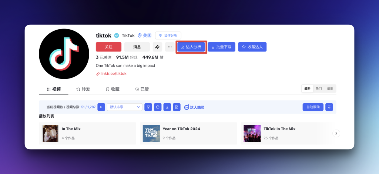Click the filter funnel icon

pos(148,107)
